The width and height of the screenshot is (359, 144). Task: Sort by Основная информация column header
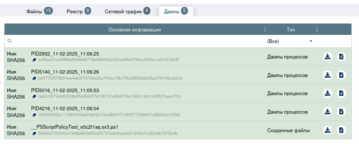click(x=135, y=30)
